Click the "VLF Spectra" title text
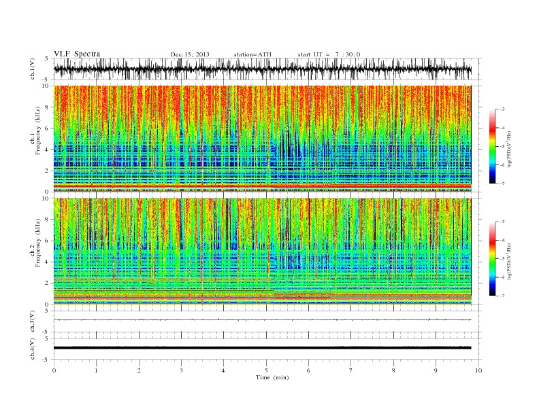Screen dimensions: 539x416 pyautogui.click(x=77, y=54)
